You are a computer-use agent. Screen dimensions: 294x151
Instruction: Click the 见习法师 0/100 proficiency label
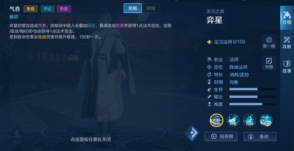pyautogui.click(x=230, y=42)
